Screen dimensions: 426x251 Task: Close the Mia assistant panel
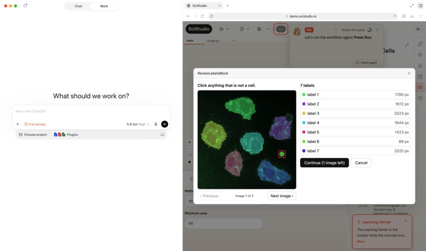pyautogui.click(x=377, y=30)
